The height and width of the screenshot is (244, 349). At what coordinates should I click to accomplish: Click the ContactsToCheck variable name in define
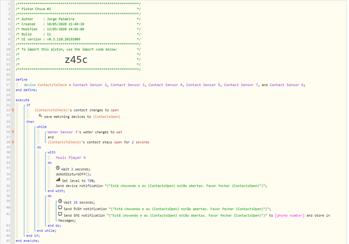tap(52, 85)
